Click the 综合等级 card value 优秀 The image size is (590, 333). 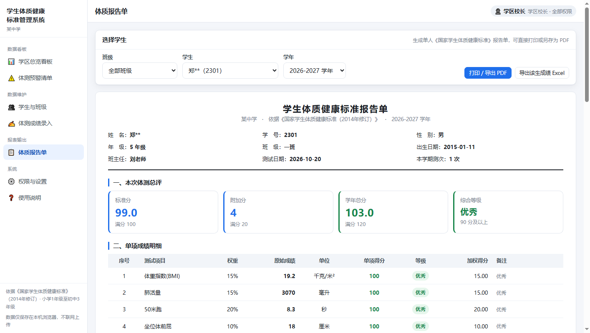[x=469, y=212]
